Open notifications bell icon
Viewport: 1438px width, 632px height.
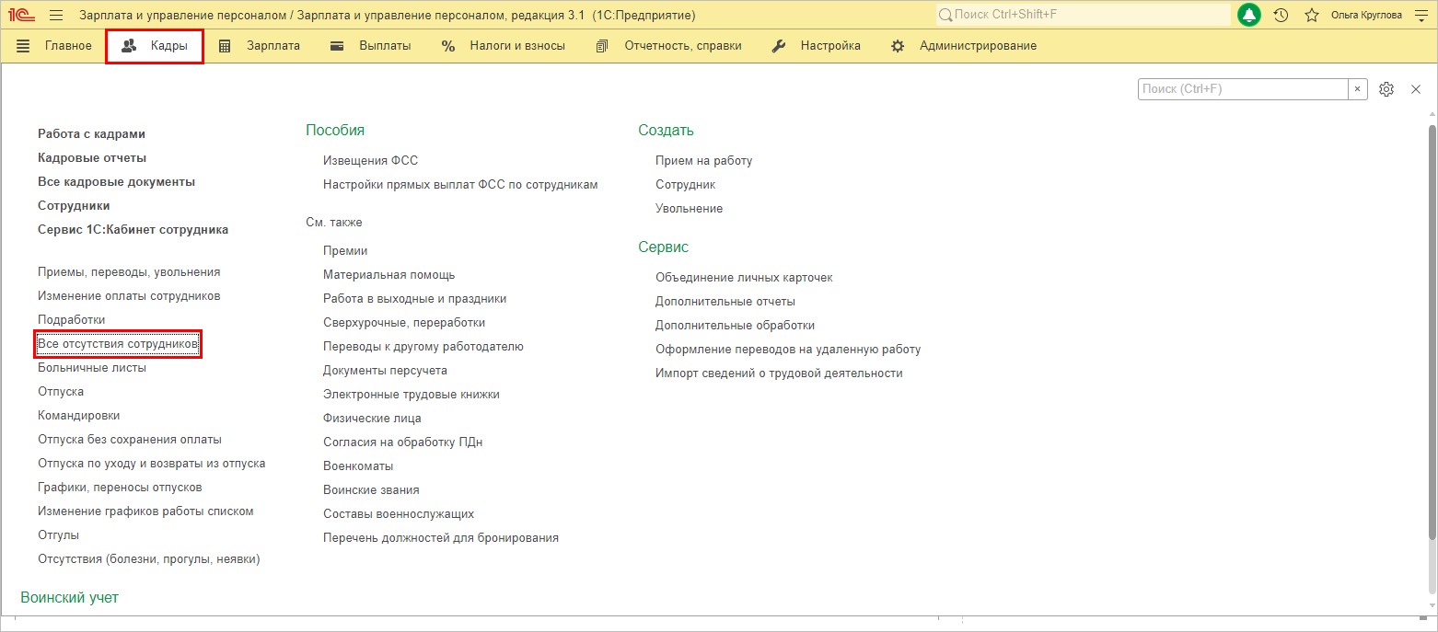(1249, 16)
